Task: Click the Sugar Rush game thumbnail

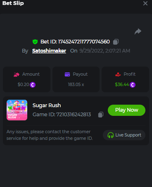Action: [x=17, y=110]
